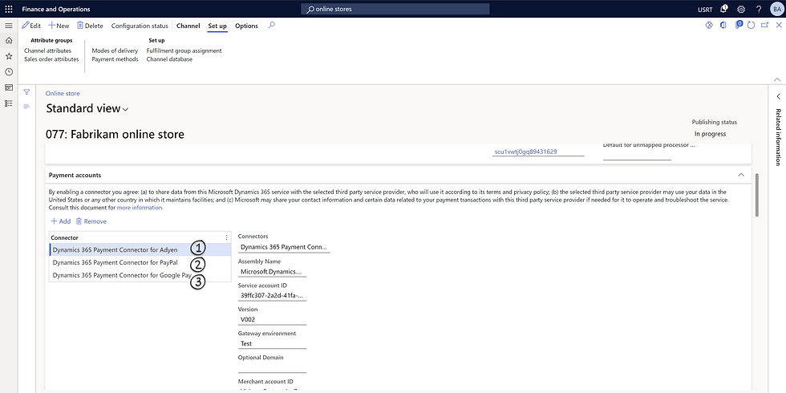Click the Gateway environment field

pyautogui.click(x=272, y=343)
